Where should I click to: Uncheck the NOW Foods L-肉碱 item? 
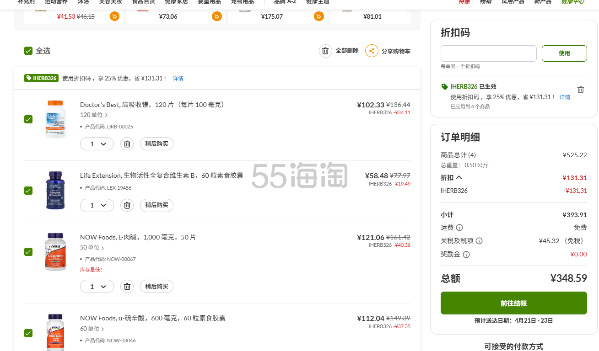tap(28, 252)
